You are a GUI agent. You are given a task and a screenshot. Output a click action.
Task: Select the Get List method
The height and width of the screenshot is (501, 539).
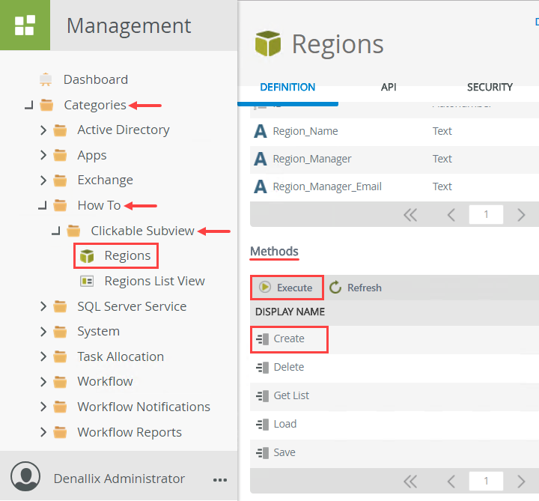(x=291, y=395)
